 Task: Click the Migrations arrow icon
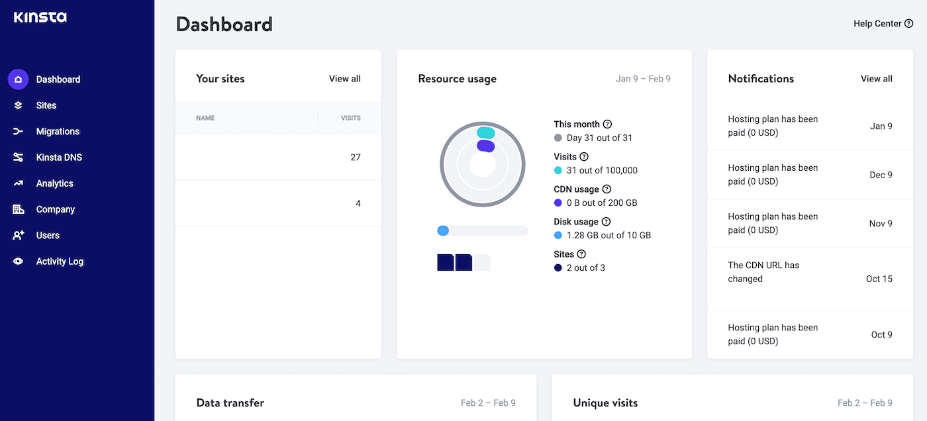[18, 131]
